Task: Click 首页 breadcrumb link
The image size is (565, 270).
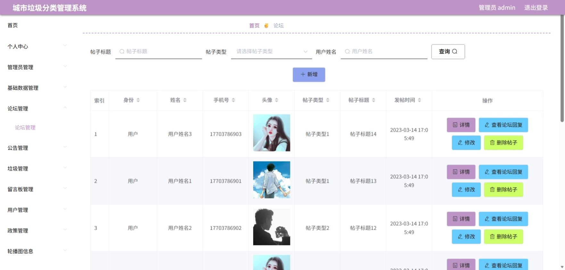Action: pos(254,26)
